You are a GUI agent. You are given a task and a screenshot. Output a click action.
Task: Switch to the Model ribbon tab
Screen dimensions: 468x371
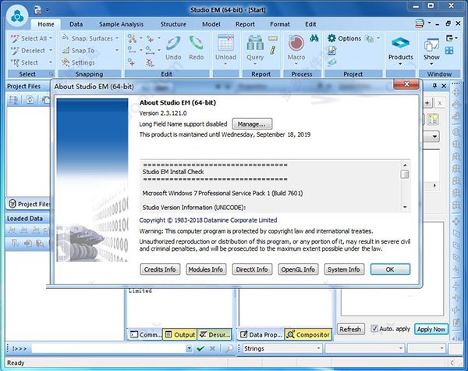[x=211, y=24]
